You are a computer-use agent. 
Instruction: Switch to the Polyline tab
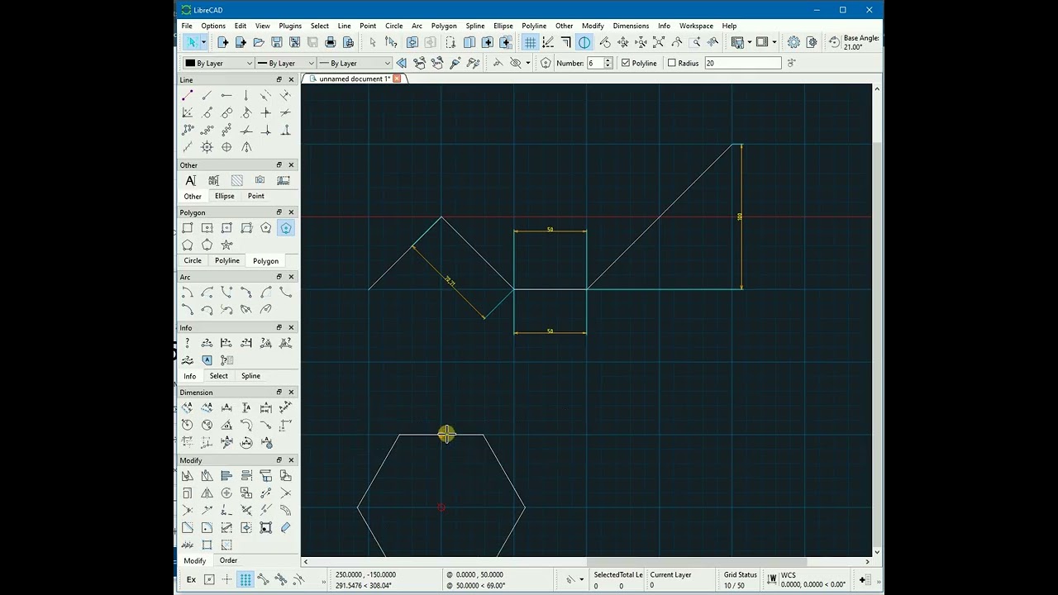coord(227,260)
